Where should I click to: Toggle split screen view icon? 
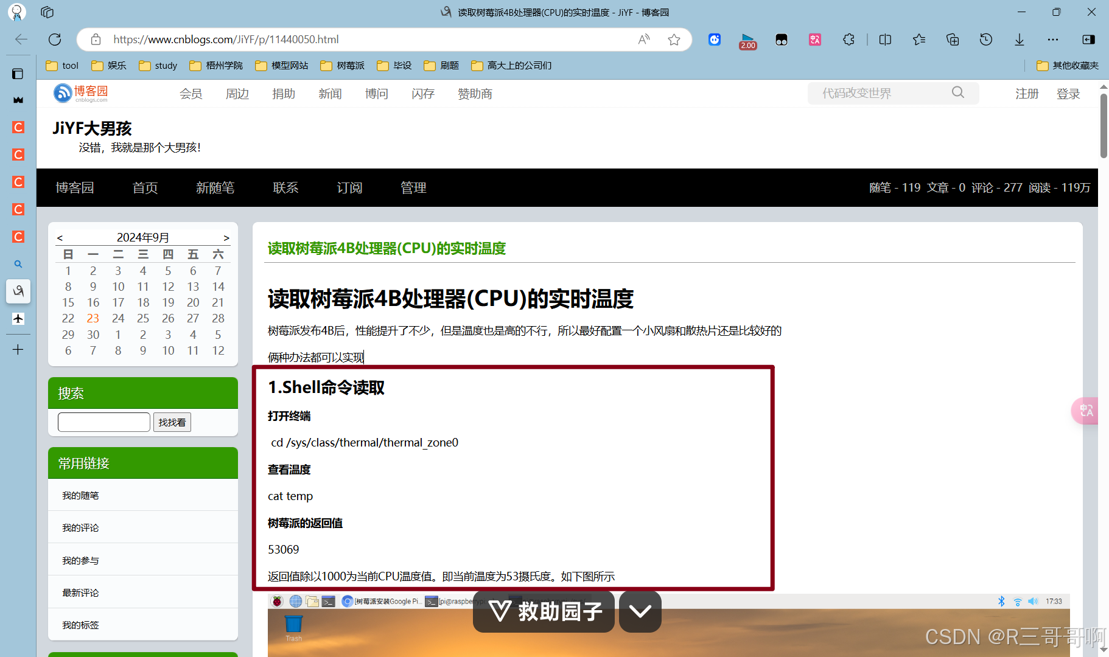pyautogui.click(x=886, y=40)
